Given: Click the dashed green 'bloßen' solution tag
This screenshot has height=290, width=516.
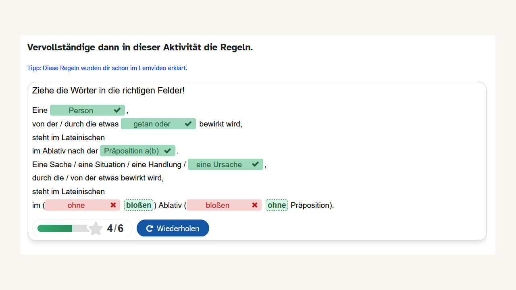Looking at the screenshot, I should click(139, 205).
